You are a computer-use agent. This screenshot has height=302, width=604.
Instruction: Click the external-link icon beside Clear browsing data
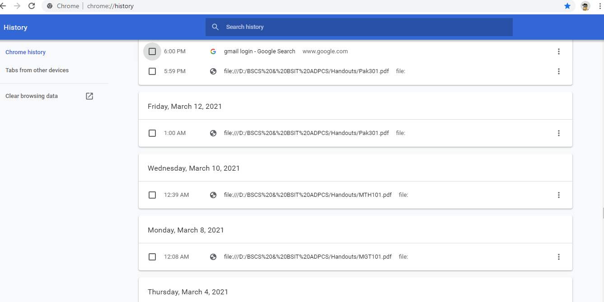pos(89,96)
